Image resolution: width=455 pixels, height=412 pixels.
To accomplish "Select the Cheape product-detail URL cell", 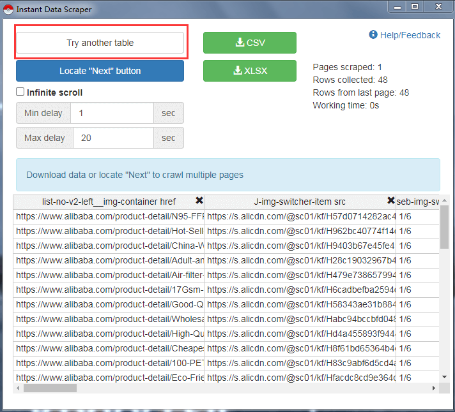I will click(x=109, y=348).
